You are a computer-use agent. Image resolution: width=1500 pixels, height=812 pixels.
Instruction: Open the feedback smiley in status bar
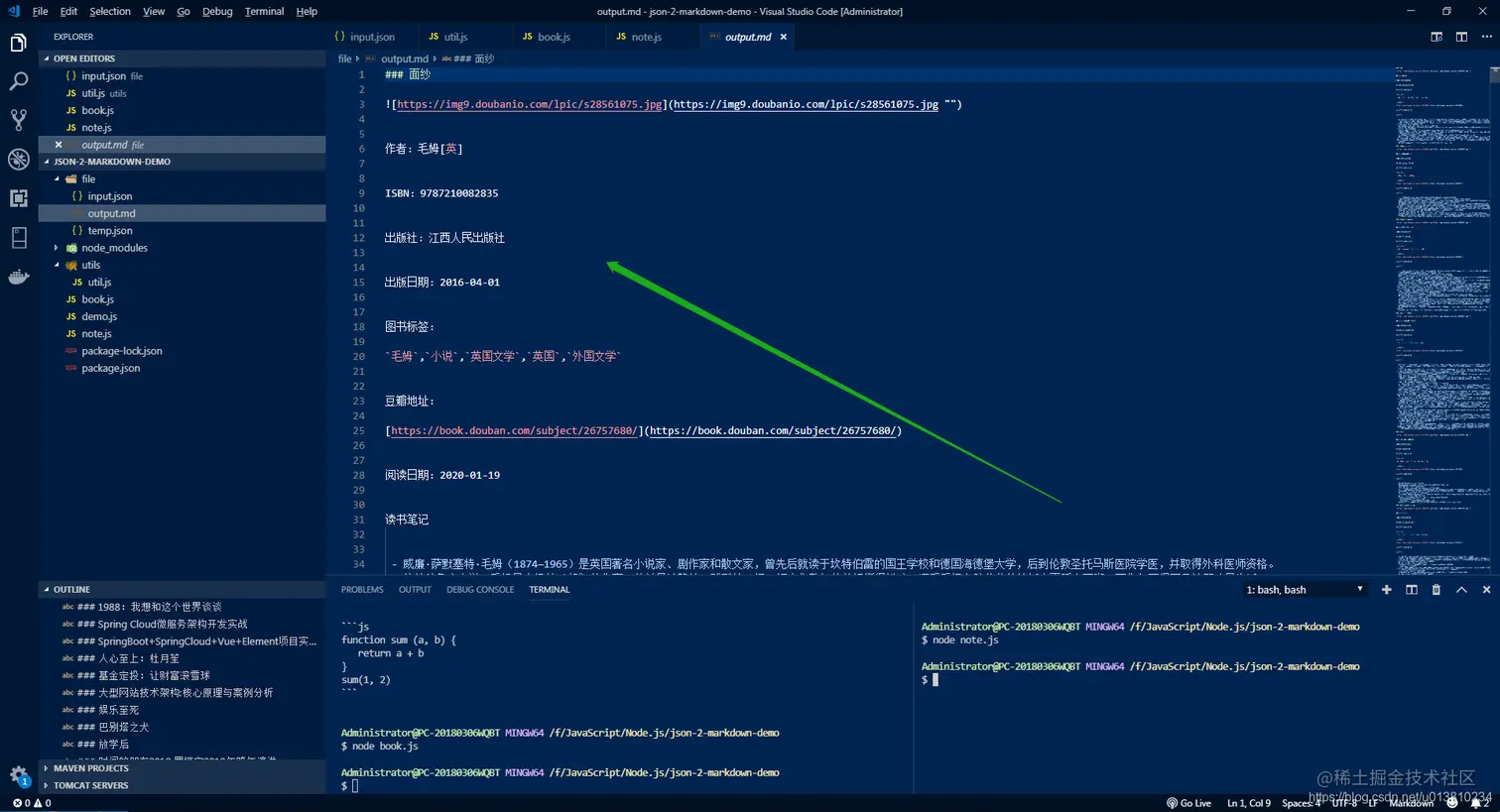click(1452, 803)
